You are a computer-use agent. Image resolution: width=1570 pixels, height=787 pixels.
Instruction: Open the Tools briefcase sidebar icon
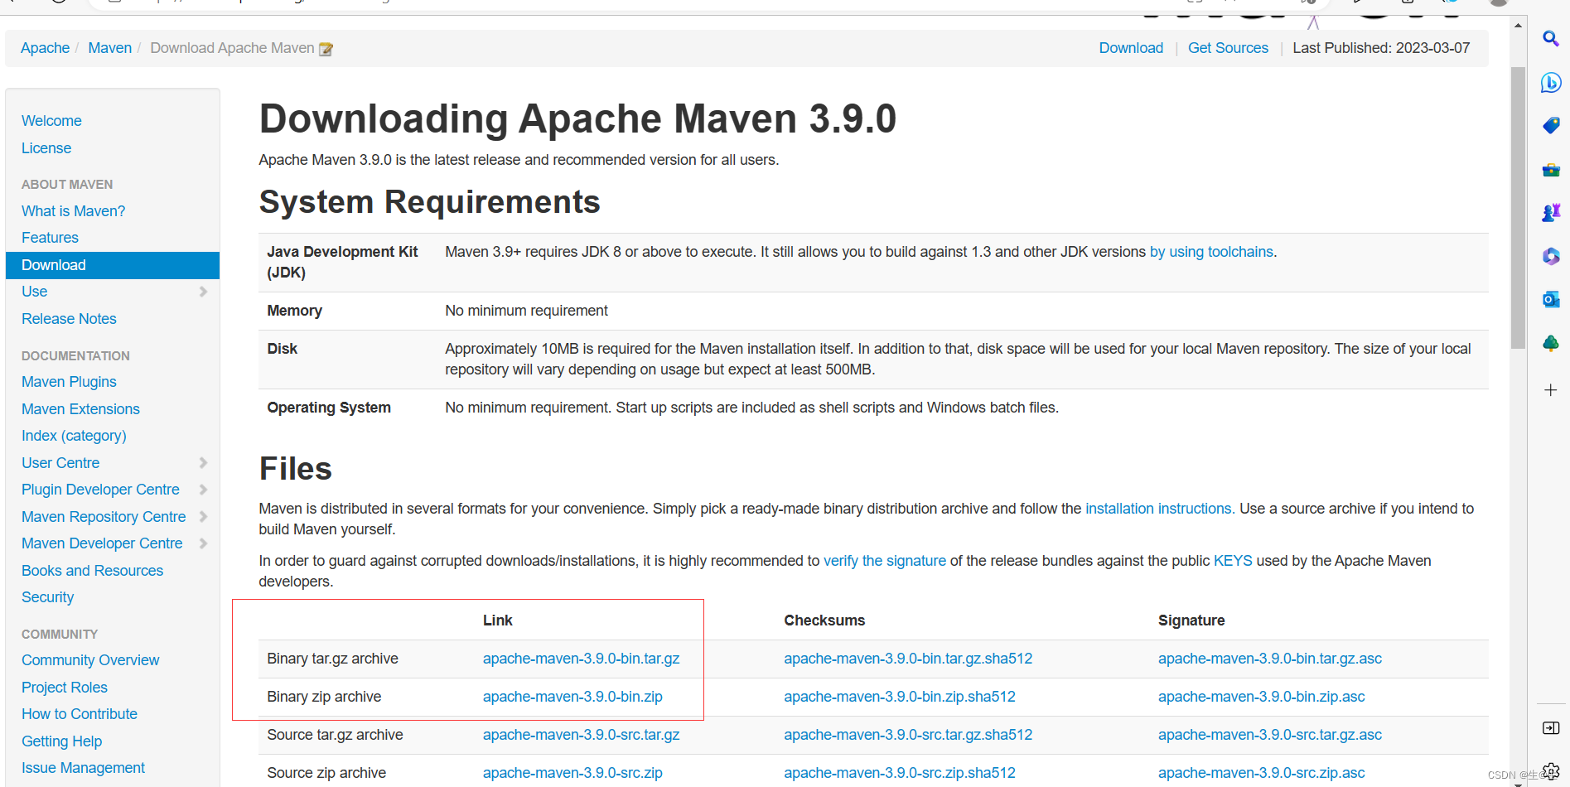coord(1551,170)
